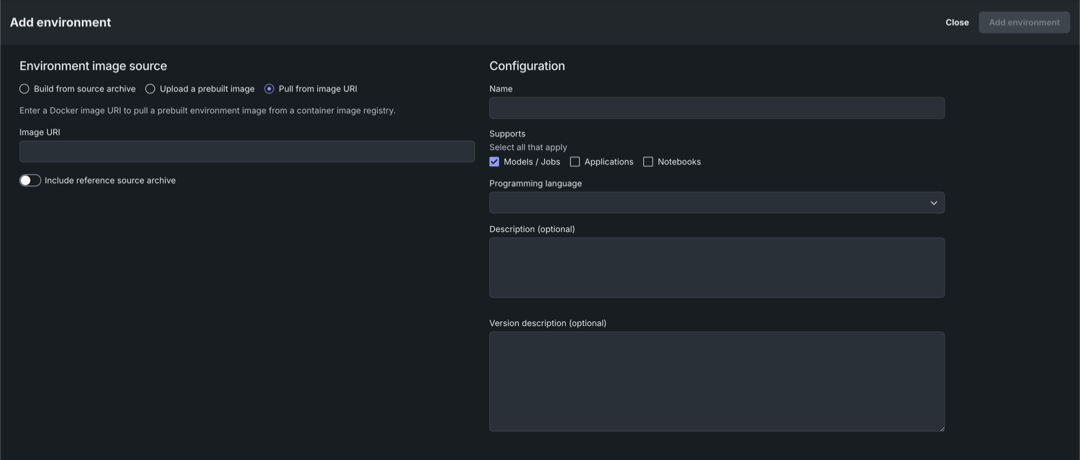Click the "Version description (optional)" label
Screen dimensions: 1080x460
pos(547,323)
